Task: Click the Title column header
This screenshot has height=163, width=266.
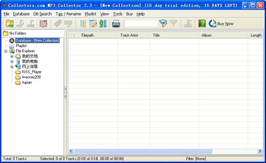Action: [x=174, y=35]
